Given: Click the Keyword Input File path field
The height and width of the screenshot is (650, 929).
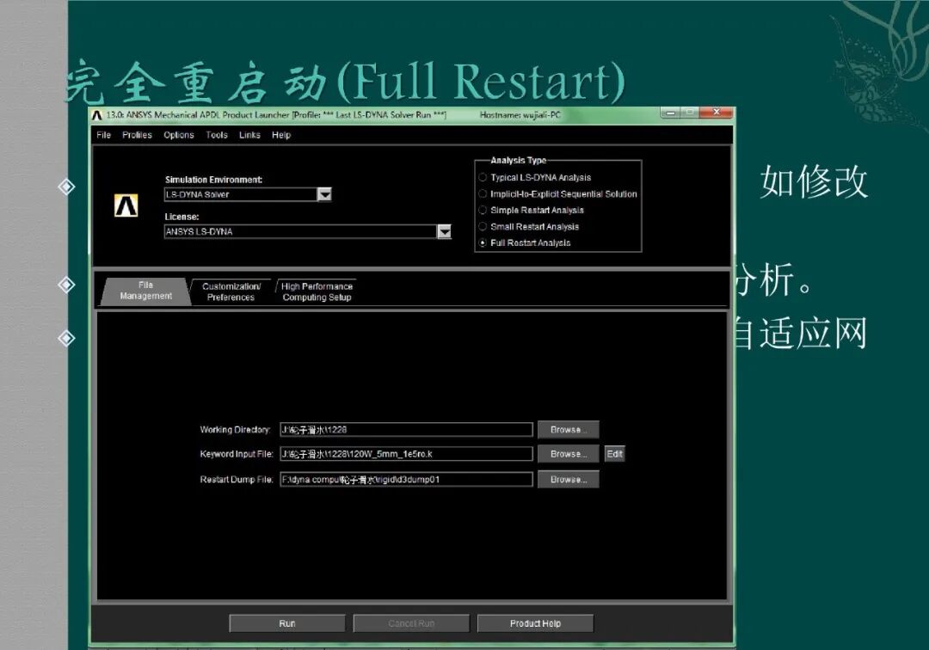Looking at the screenshot, I should click(x=406, y=454).
